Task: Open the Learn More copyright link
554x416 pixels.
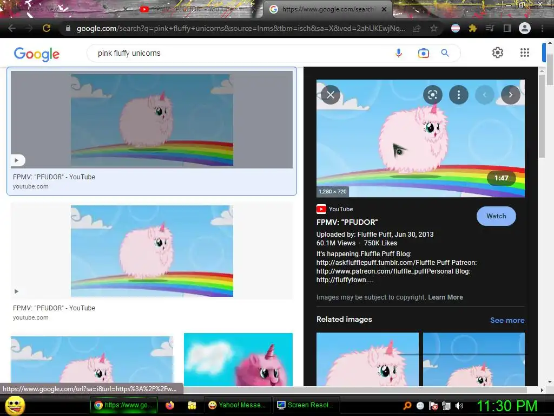Action: click(x=446, y=297)
